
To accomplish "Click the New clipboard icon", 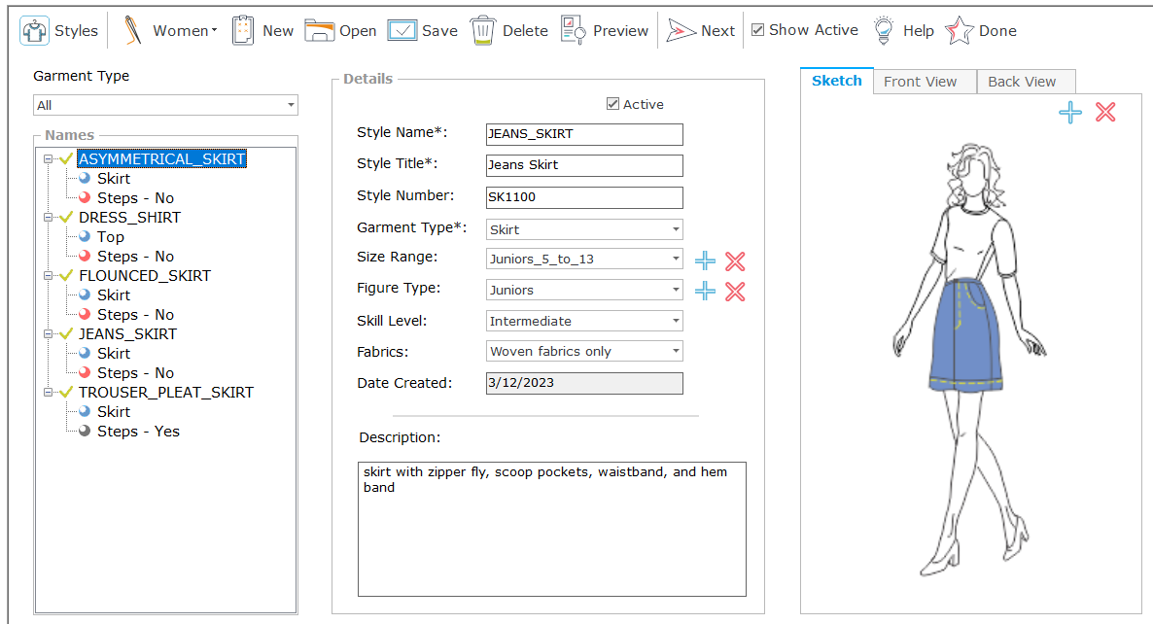I will 243,30.
